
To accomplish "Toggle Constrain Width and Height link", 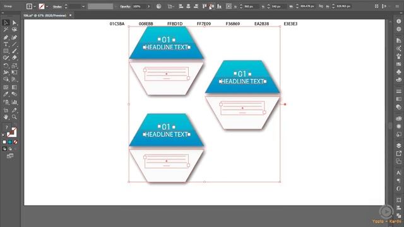I will pyautogui.click(x=321, y=6).
